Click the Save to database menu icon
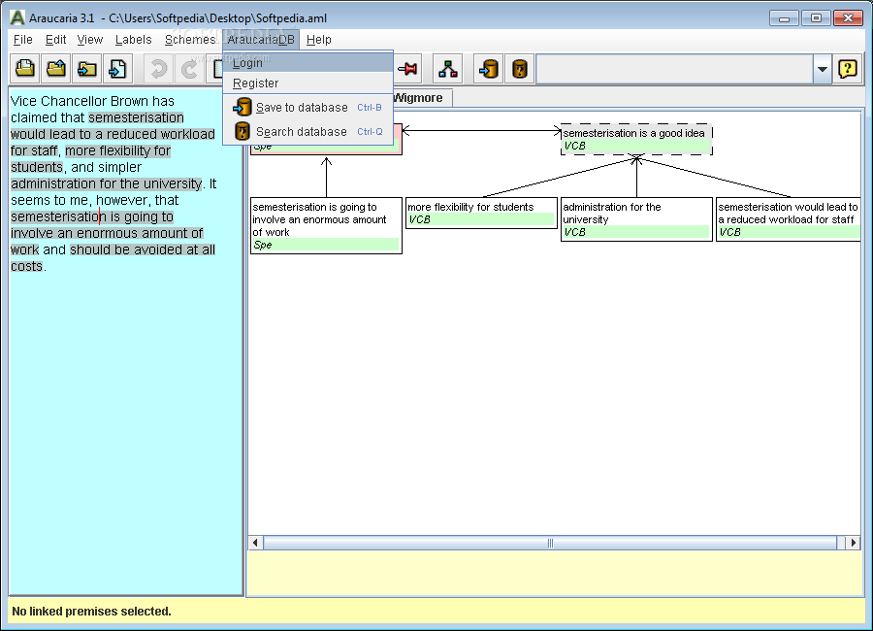Screen dimensions: 873x631 click(242, 107)
